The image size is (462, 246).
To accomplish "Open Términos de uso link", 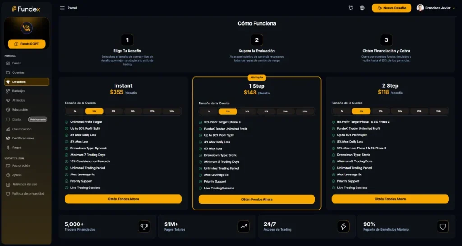I will [27, 184].
